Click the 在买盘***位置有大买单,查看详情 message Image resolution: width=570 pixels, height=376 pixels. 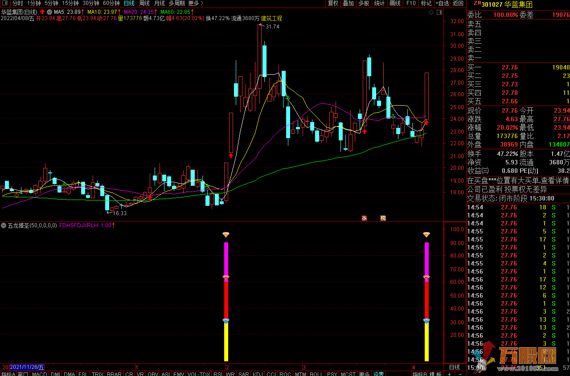click(x=518, y=180)
